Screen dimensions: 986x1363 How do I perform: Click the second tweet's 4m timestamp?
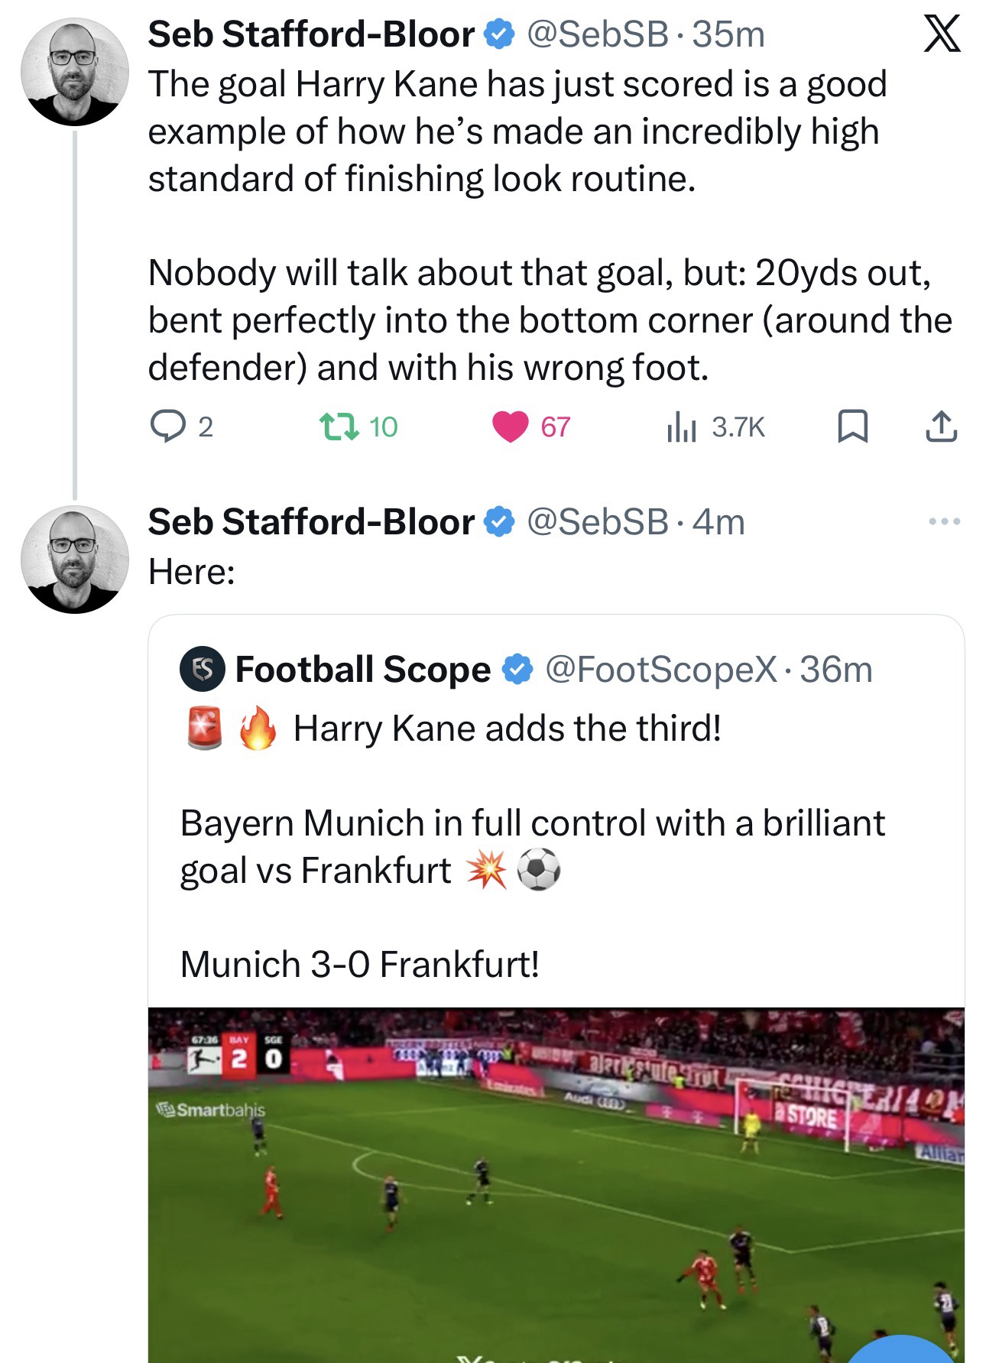pos(719,522)
